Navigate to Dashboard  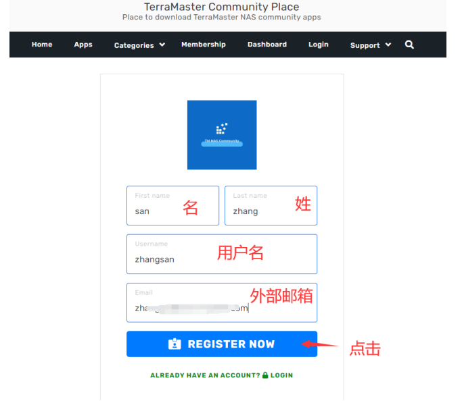[x=267, y=45]
